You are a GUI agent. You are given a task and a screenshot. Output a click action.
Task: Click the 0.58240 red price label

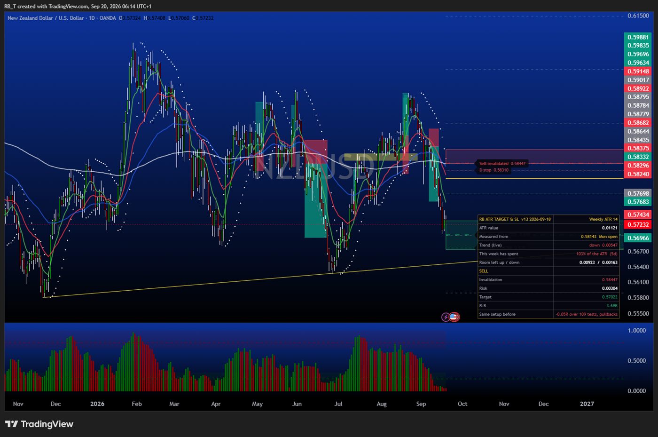click(x=638, y=174)
